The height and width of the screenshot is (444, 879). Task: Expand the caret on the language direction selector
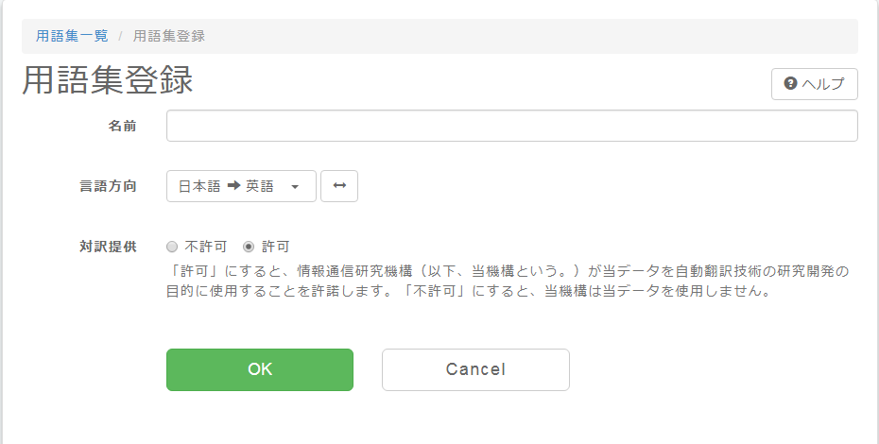coord(295,187)
